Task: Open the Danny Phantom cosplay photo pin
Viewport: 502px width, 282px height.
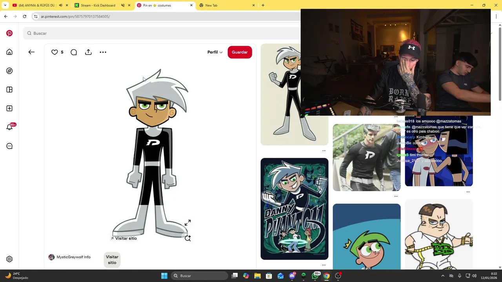Action: [x=367, y=157]
